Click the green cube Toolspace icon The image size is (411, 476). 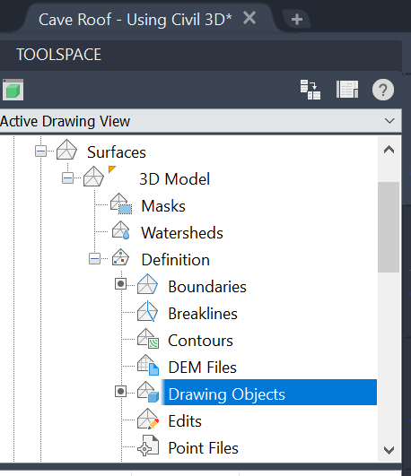(x=13, y=90)
